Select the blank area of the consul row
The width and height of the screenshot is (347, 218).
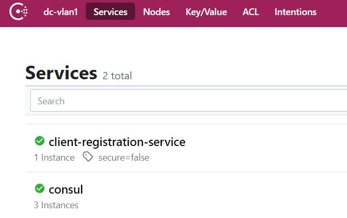coord(221,195)
